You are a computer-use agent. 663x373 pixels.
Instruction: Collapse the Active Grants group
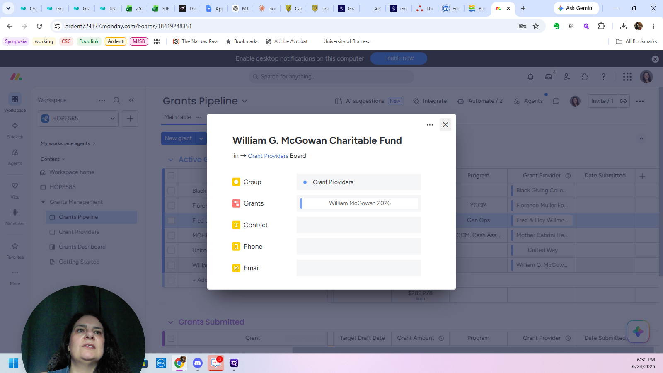tap(171, 160)
